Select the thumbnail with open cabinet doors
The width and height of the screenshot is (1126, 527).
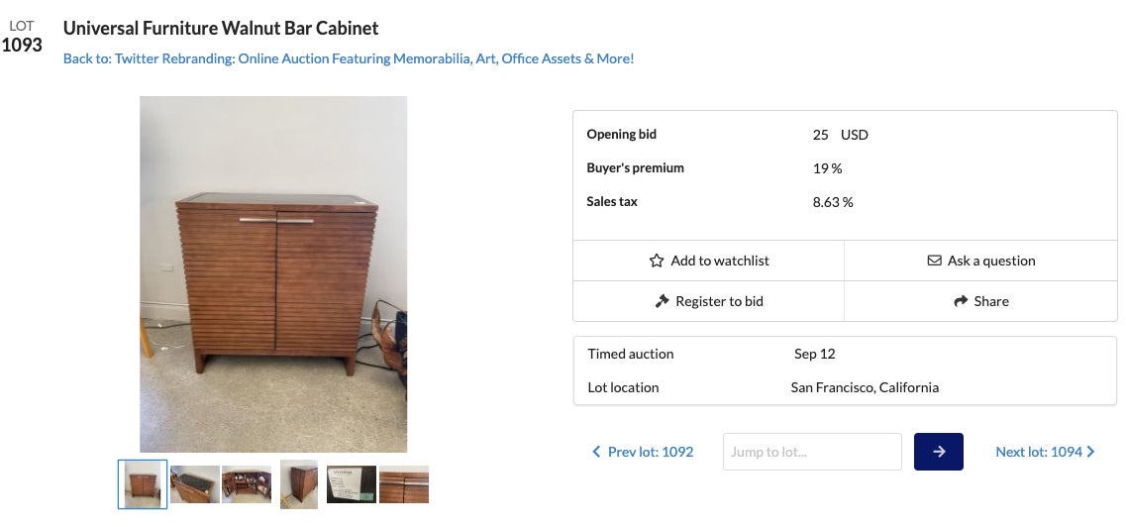[247, 484]
